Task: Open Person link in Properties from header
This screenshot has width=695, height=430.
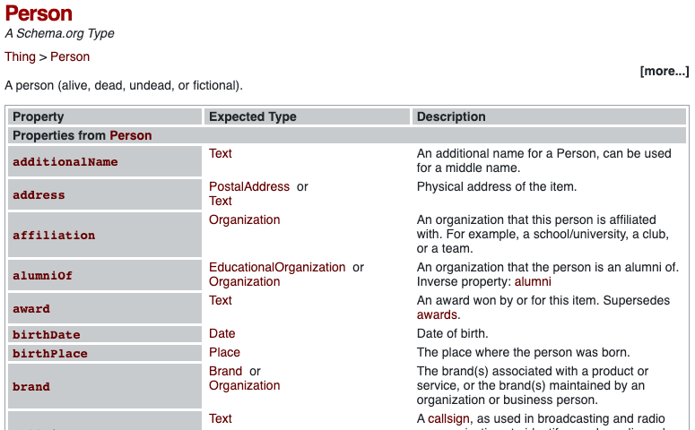Action: coord(131,135)
